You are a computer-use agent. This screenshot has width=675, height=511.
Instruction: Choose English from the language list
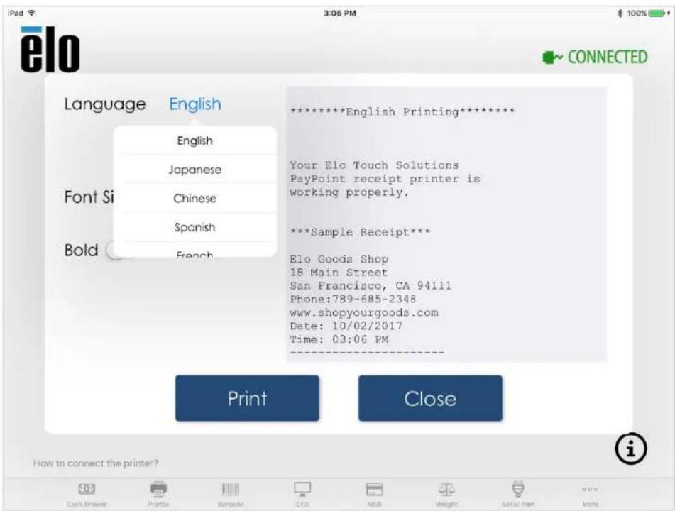195,141
